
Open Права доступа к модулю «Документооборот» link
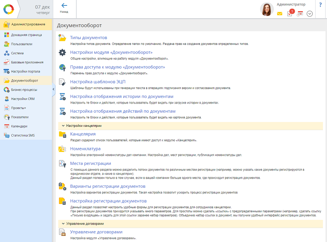[117, 67]
